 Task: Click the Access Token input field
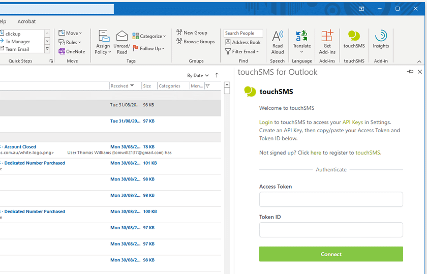click(331, 199)
